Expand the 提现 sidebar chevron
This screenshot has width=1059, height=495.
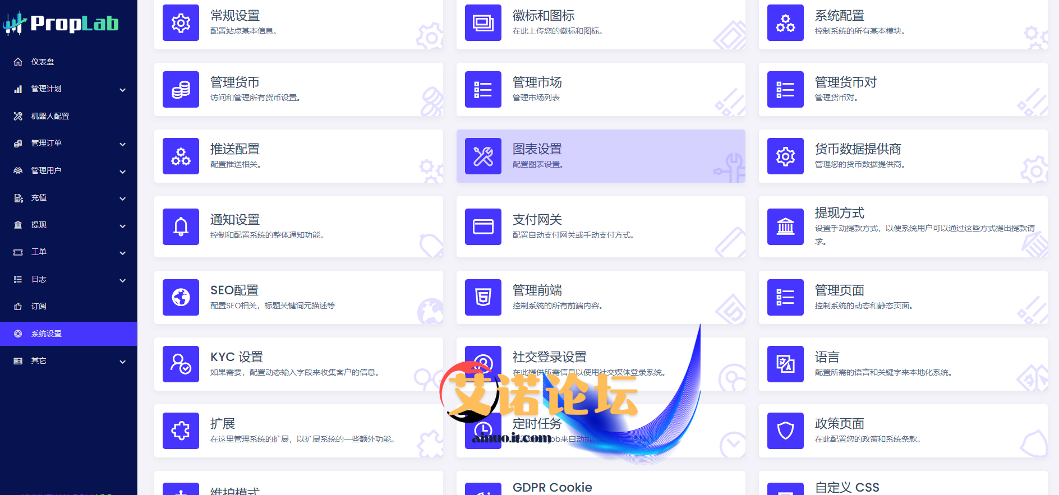[123, 226]
